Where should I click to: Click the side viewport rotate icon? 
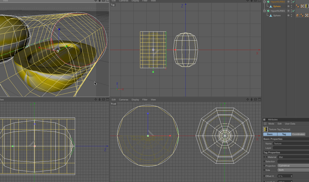(x=104, y=99)
